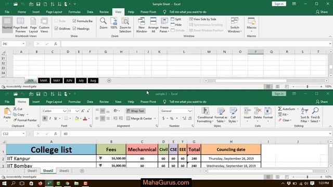Select Aug sheet tab
The image size is (333, 187).
coord(93,81)
